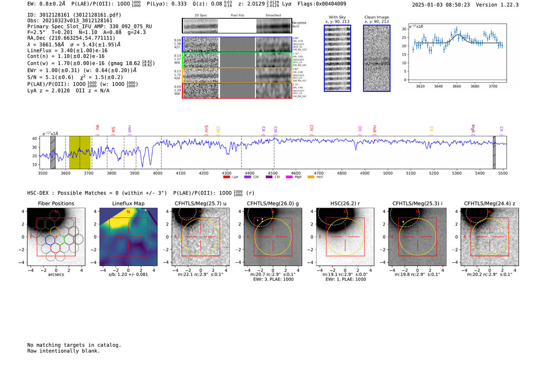Image resolution: width=546 pixels, height=372 pixels.
Task: Click the With Sky 2D image
Action: [x=337, y=58]
